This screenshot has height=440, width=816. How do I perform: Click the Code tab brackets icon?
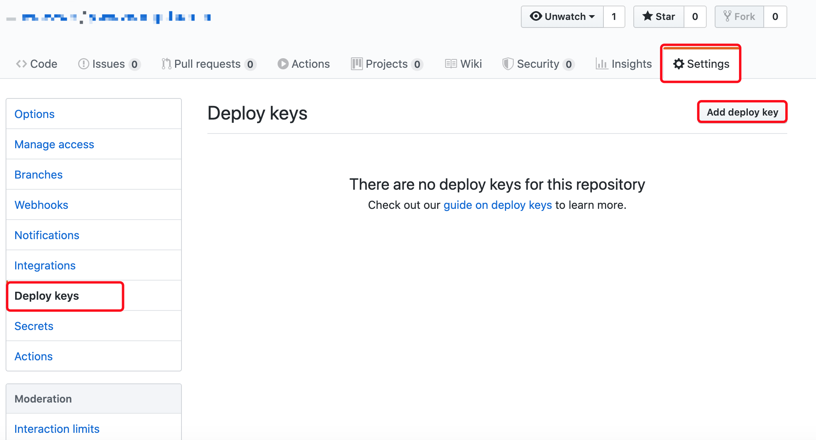21,64
